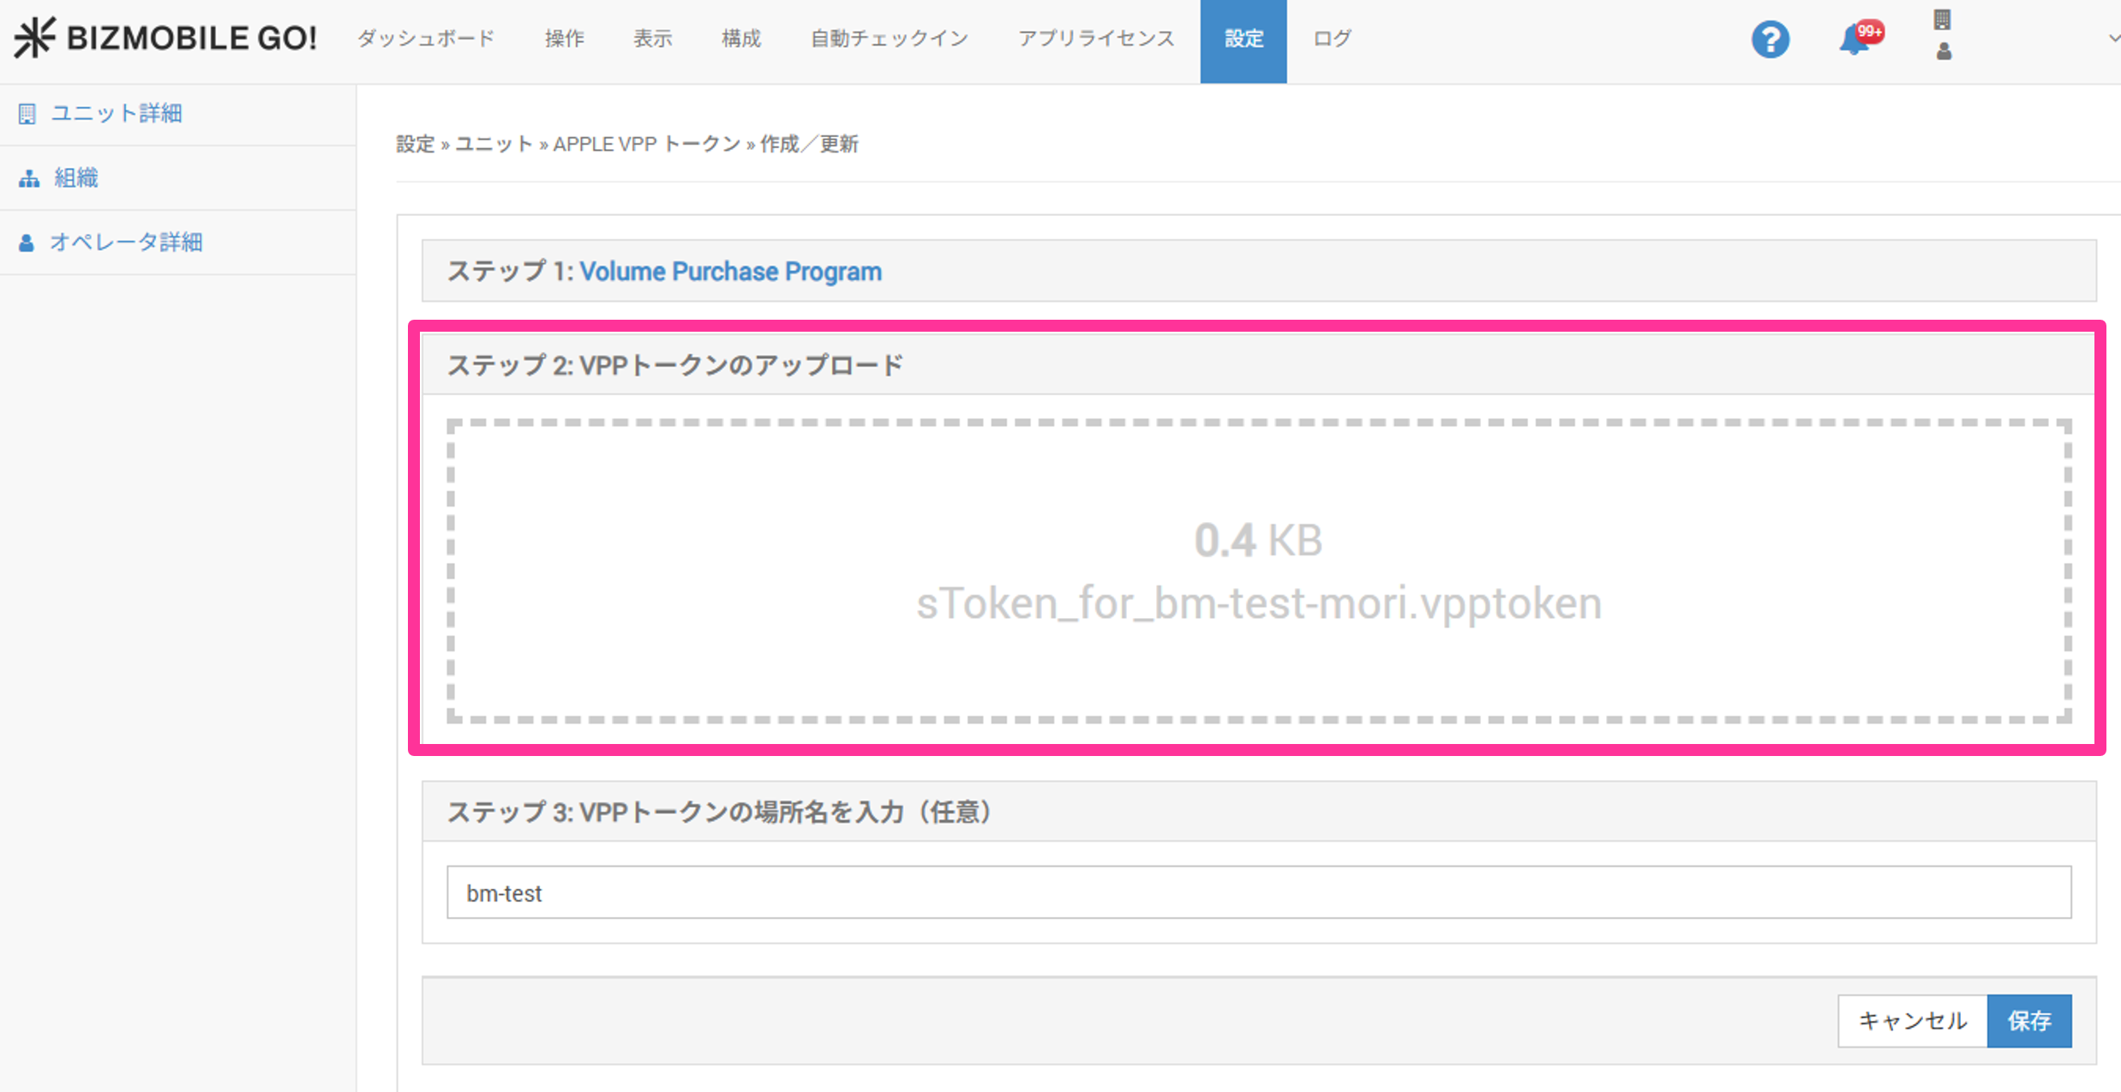Click the VPP token location name field
The height and width of the screenshot is (1092, 2121).
1258,892
